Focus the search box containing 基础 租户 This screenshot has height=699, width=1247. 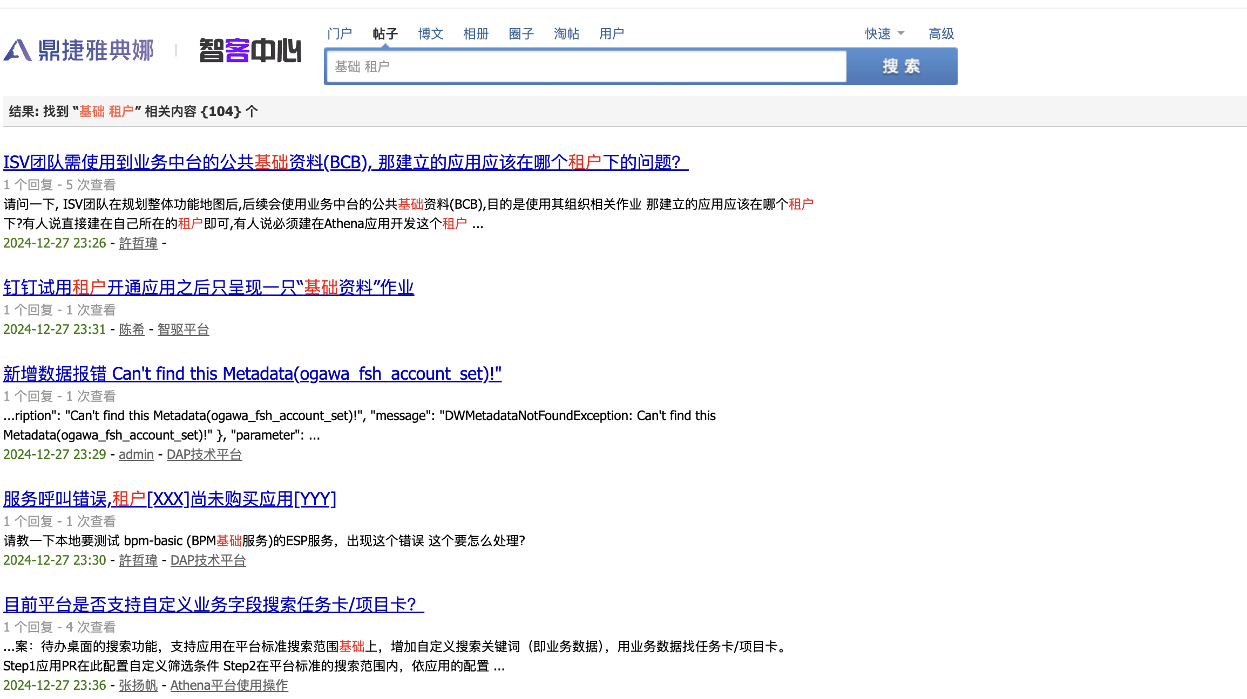click(x=586, y=66)
